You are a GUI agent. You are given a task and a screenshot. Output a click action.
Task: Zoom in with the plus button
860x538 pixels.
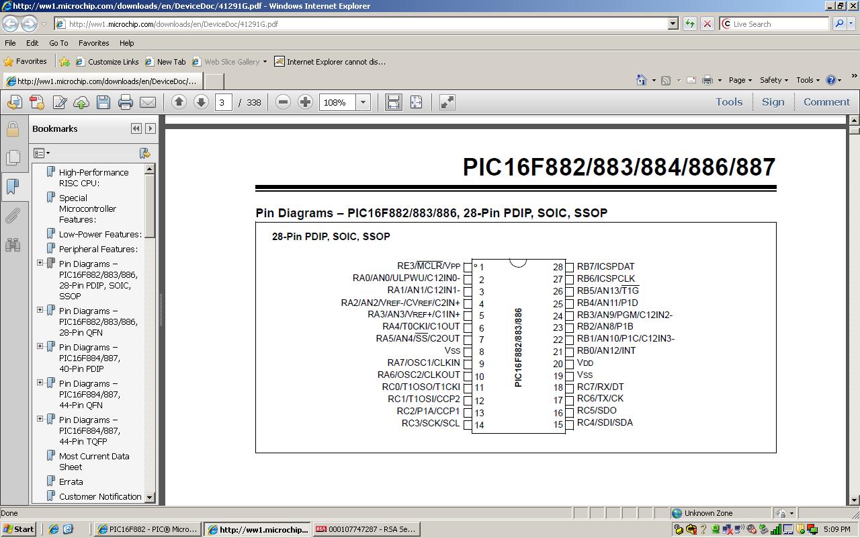pyautogui.click(x=305, y=102)
